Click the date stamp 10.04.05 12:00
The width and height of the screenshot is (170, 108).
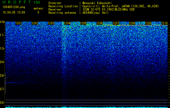(14, 12)
